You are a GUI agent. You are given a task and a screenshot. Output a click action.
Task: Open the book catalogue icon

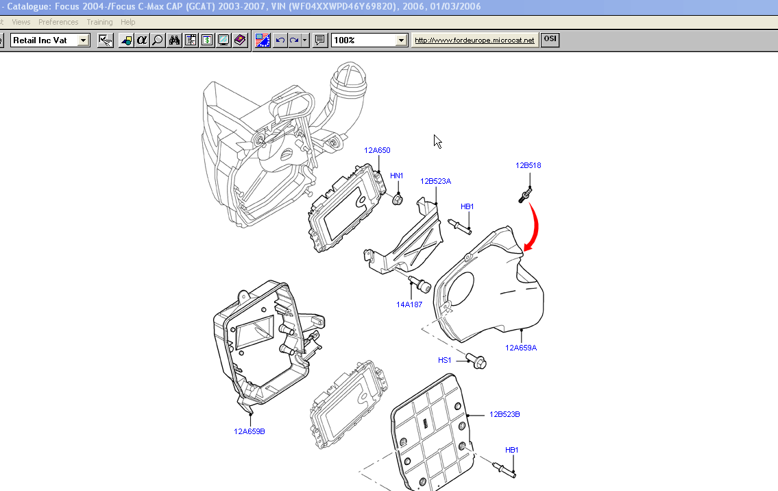[x=240, y=40]
